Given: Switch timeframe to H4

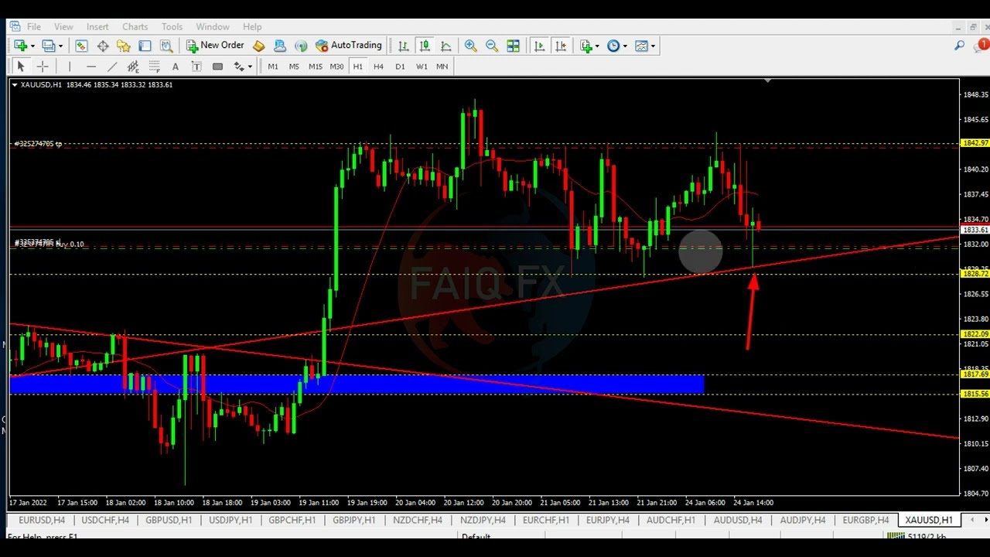Looking at the screenshot, I should [378, 67].
